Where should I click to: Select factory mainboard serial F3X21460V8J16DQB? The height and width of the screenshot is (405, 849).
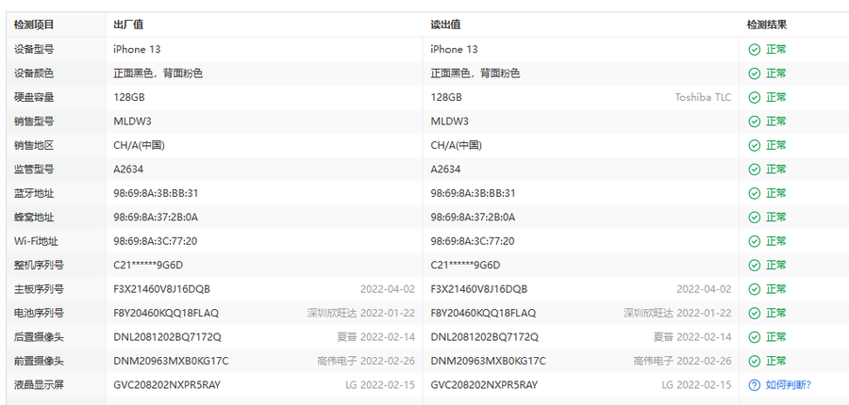click(x=162, y=289)
